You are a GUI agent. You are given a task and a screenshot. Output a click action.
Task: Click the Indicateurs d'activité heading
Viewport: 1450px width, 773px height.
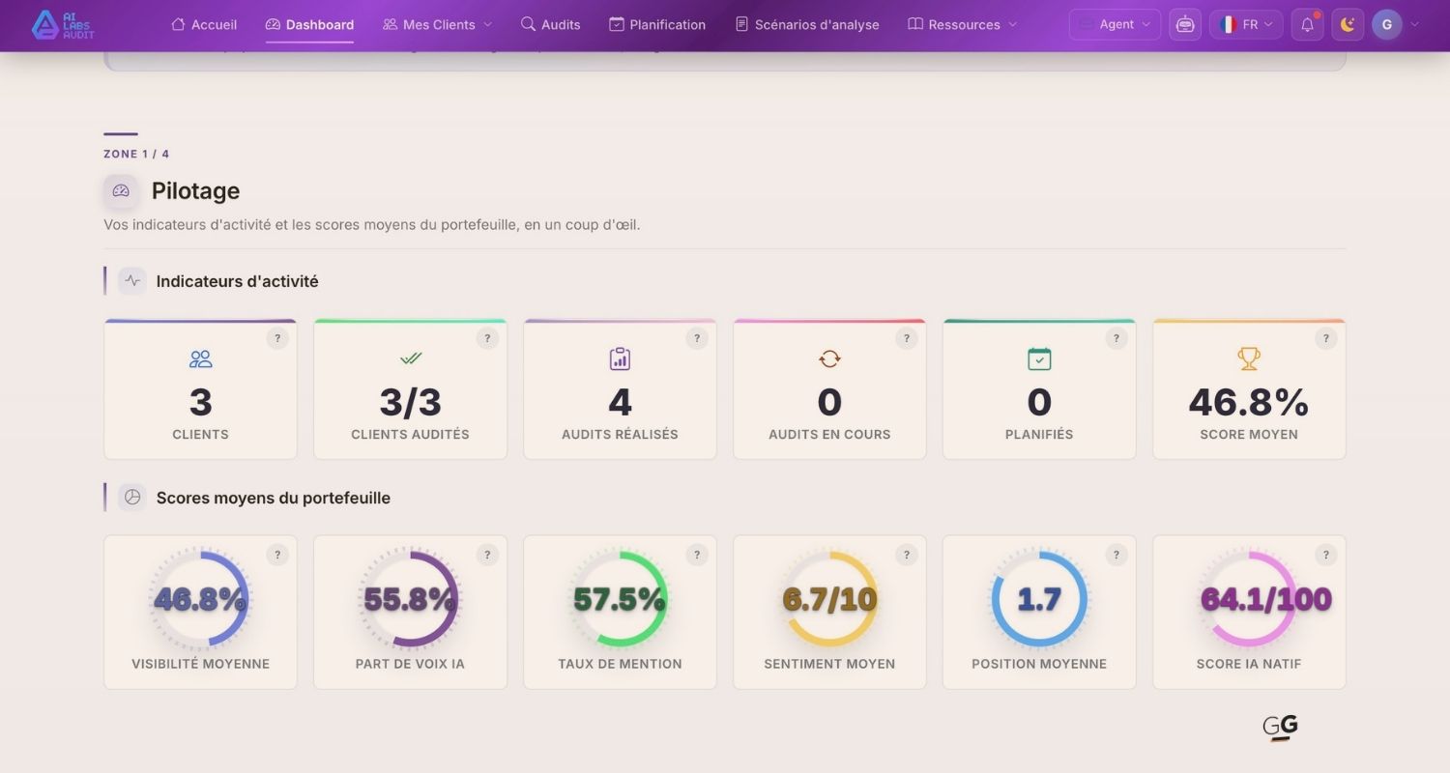[x=237, y=281]
